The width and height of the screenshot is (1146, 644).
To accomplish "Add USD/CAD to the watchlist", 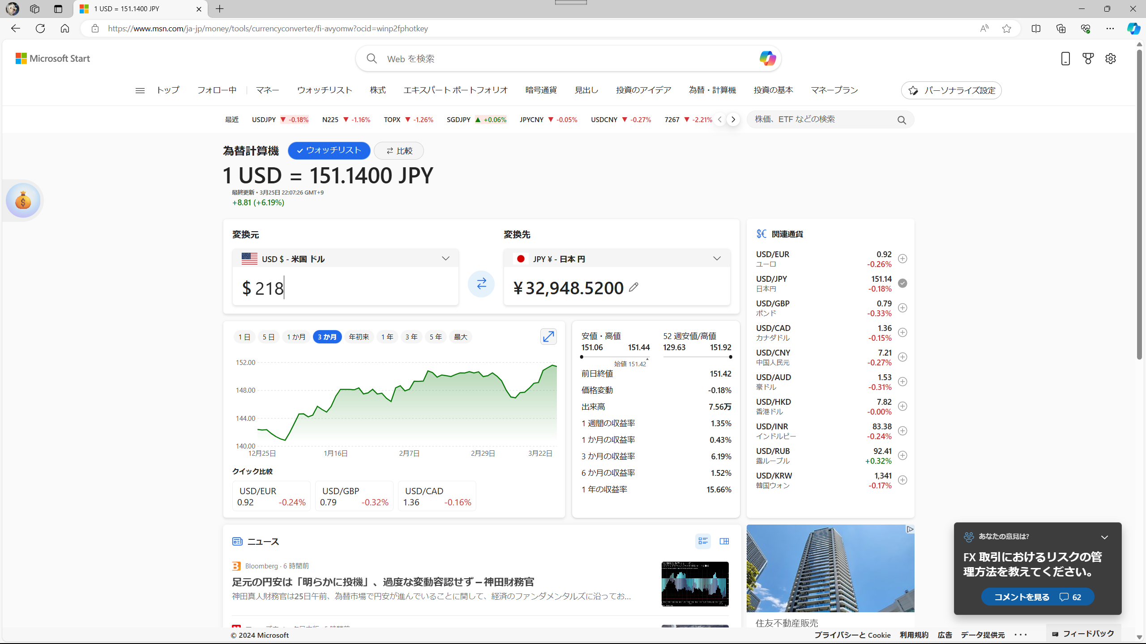I will [x=903, y=332].
